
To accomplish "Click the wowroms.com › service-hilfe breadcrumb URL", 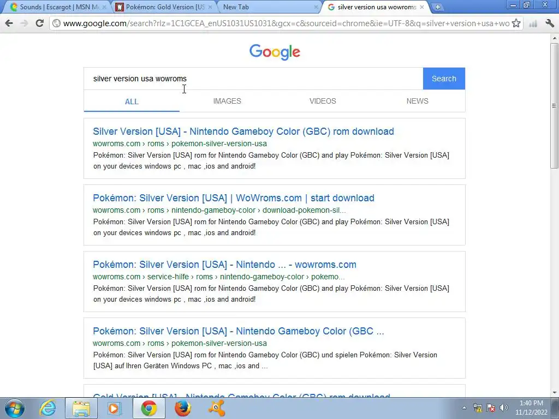I will (x=218, y=277).
